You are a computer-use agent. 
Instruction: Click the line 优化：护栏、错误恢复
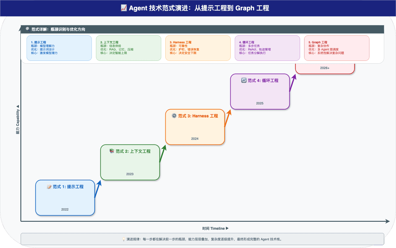184,49
